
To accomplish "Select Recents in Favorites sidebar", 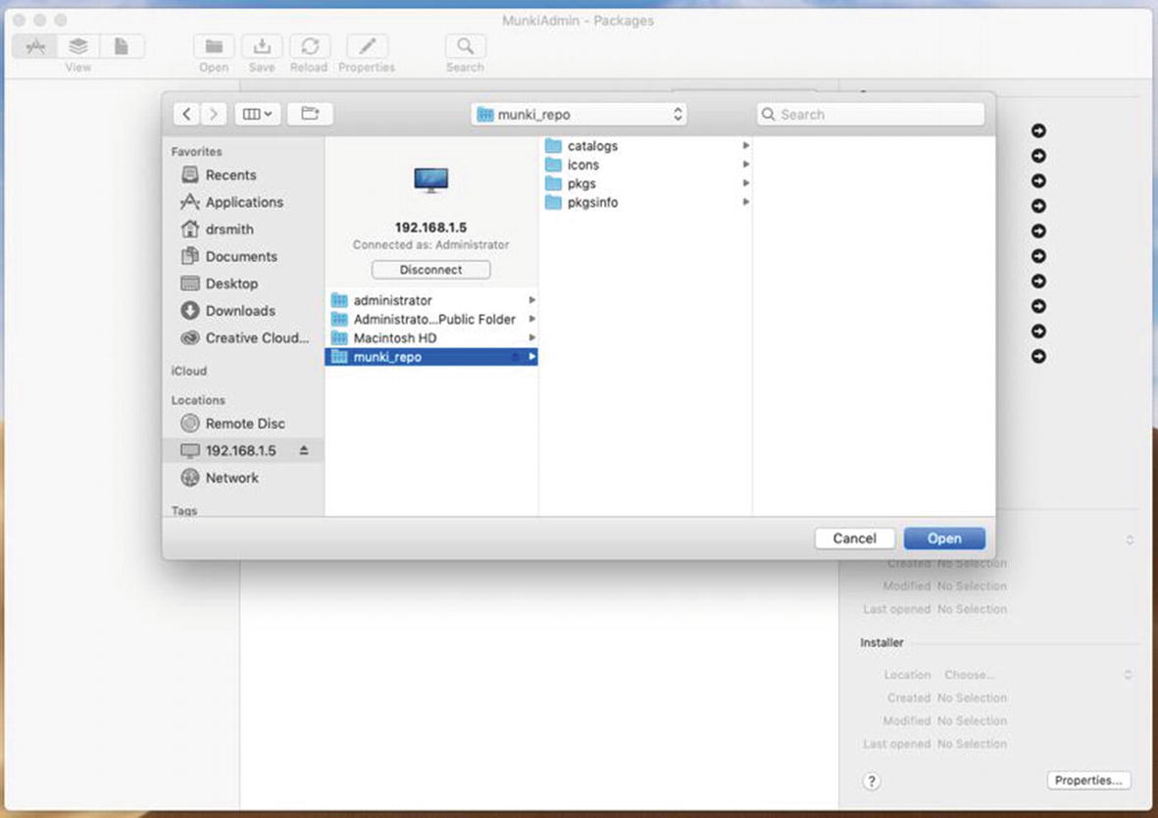I will [x=230, y=176].
